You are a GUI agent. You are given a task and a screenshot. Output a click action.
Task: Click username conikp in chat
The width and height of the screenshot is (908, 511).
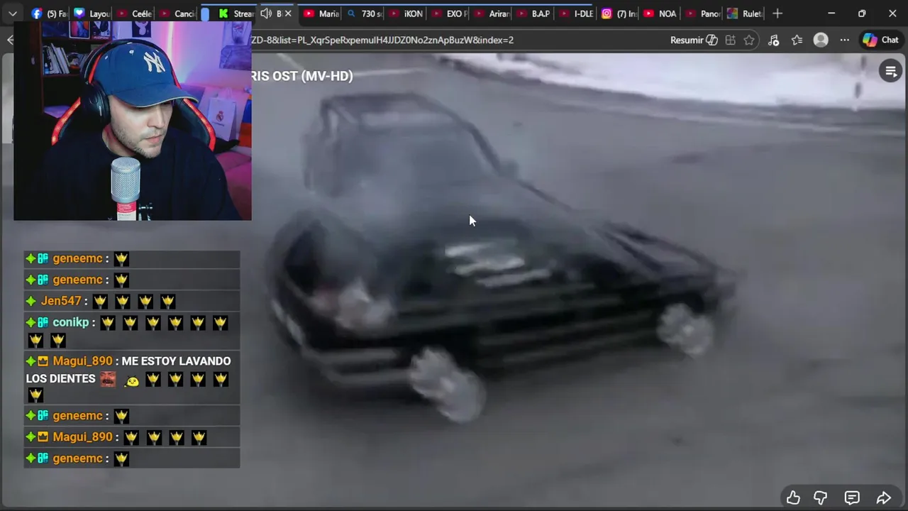coord(71,322)
